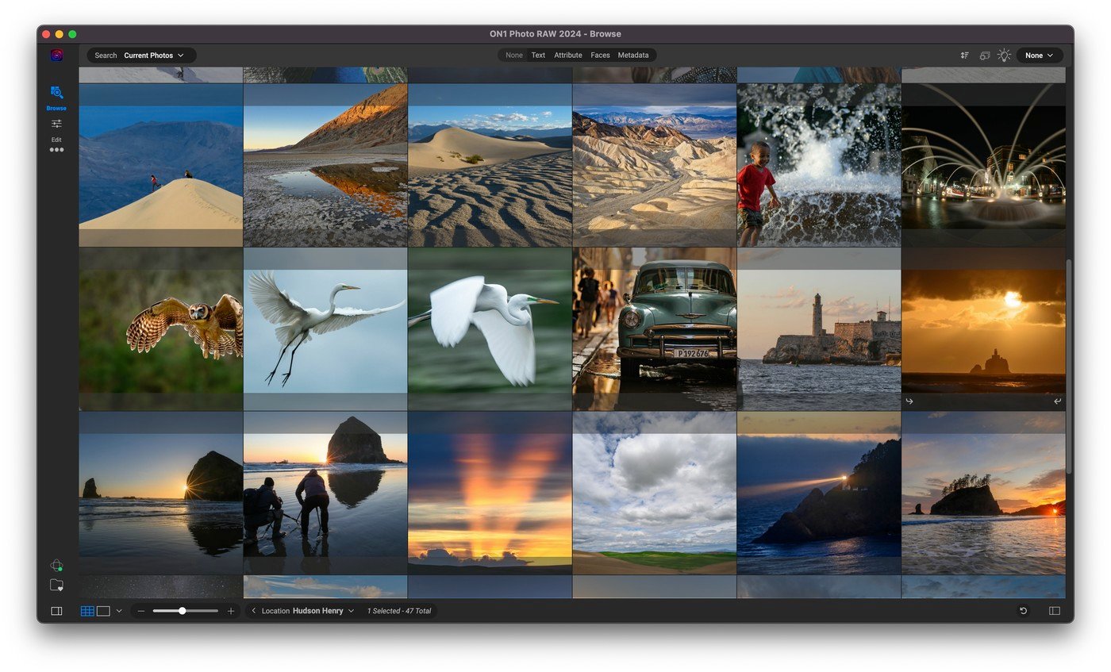Screen dimensions: 1111x672
Task: Select the lighthouse beam at dusk photo
Action: (819, 493)
